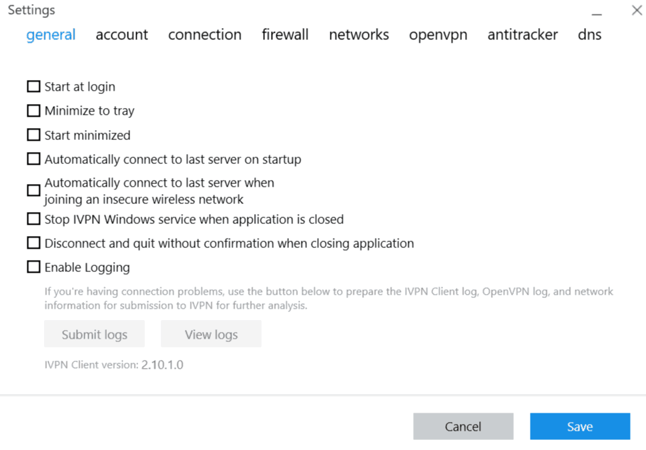Viewport: 646px width, 450px height.
Task: Enable the Start at login checkbox
Action: coord(33,87)
